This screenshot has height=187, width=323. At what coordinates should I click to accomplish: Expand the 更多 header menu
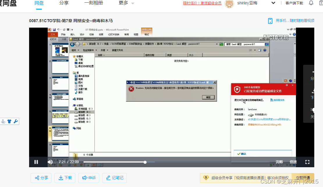126,3
